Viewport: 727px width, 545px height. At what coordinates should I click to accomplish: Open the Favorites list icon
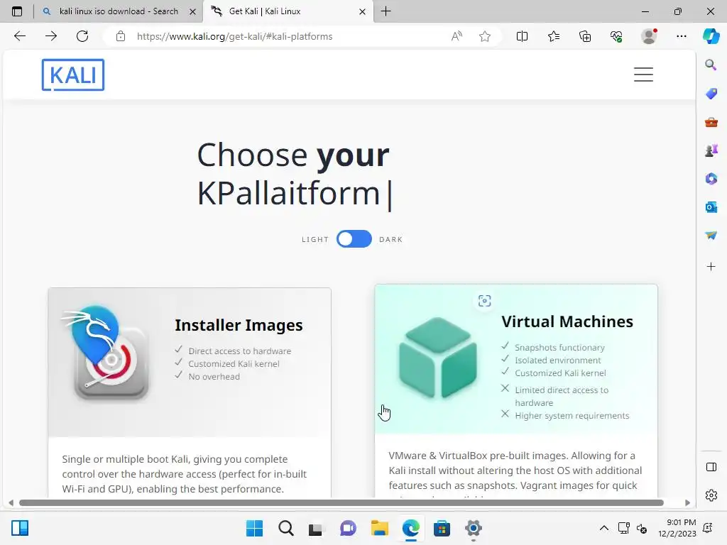tap(554, 36)
